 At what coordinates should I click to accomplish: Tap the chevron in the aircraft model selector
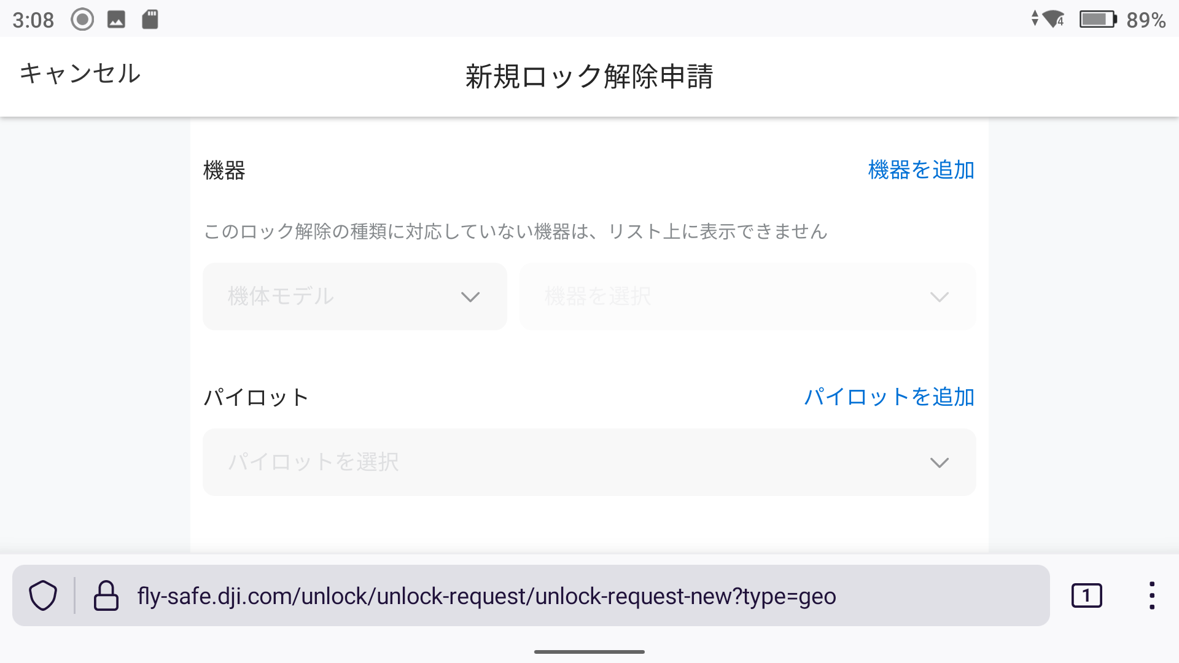tap(470, 297)
